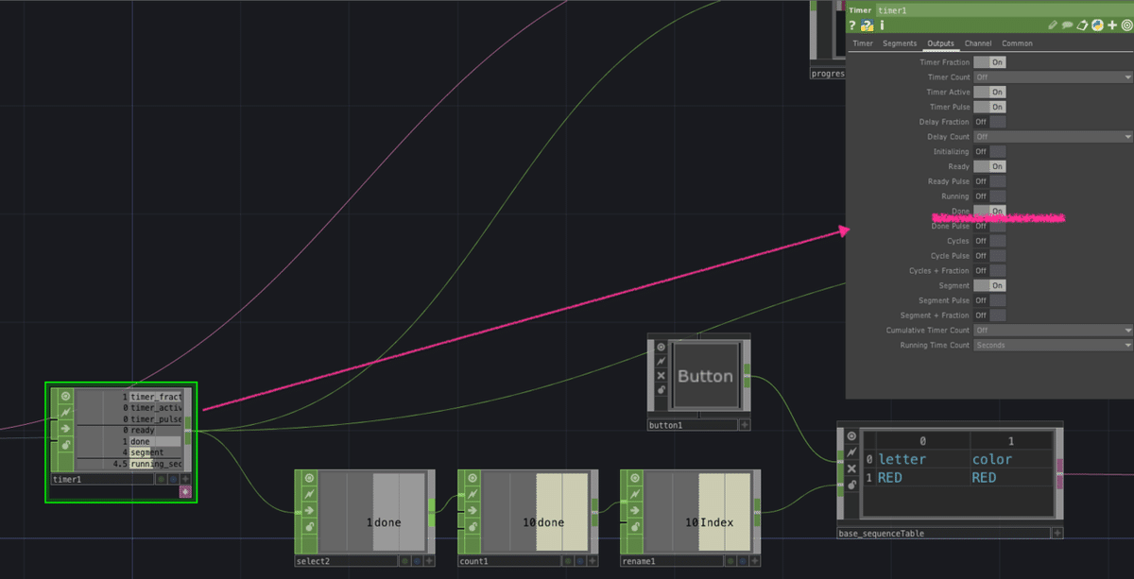1134x579 pixels.
Task: Click copy parameters page icon in header
Action: tap(1083, 26)
